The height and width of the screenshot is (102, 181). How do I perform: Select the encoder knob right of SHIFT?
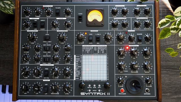point(107,86)
